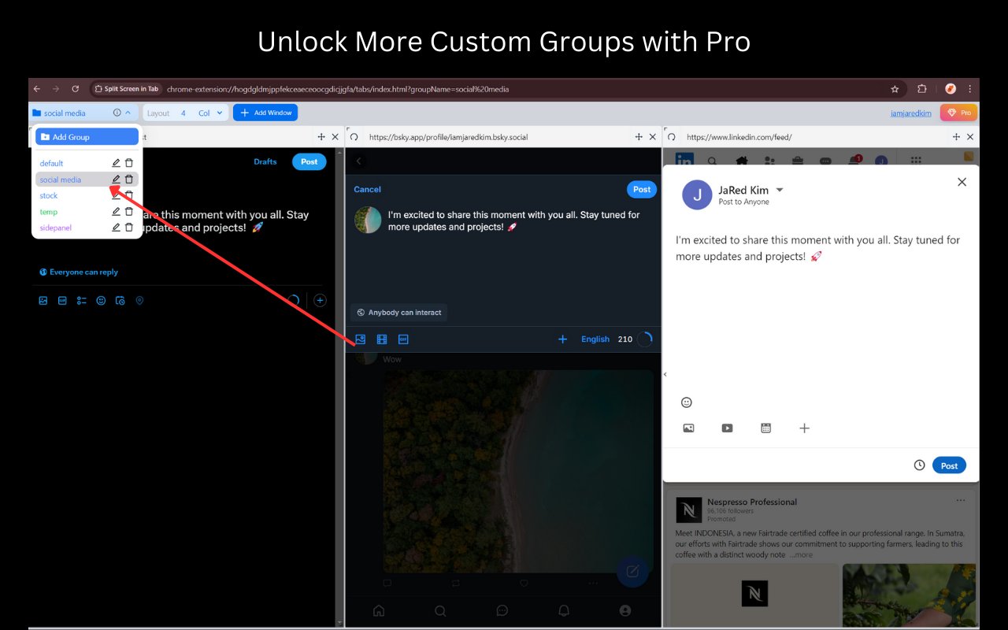
Task: Add image in the Bluesky composer
Action: [360, 339]
